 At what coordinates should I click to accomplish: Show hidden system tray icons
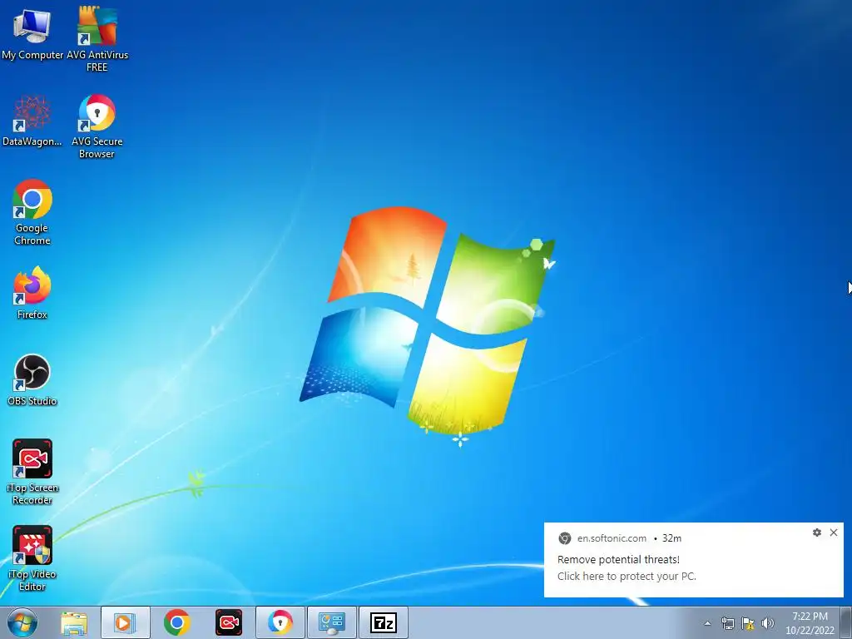pyautogui.click(x=707, y=623)
